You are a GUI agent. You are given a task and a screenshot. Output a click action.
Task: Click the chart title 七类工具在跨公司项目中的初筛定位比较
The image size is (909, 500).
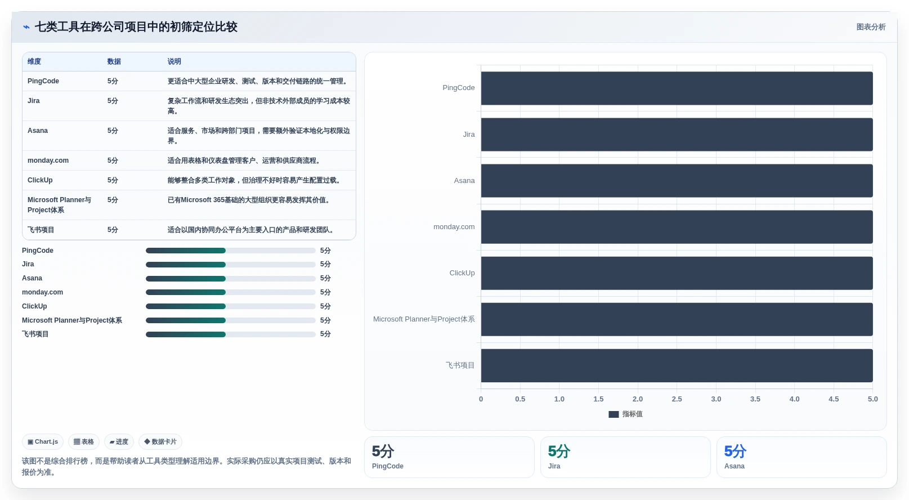click(136, 27)
